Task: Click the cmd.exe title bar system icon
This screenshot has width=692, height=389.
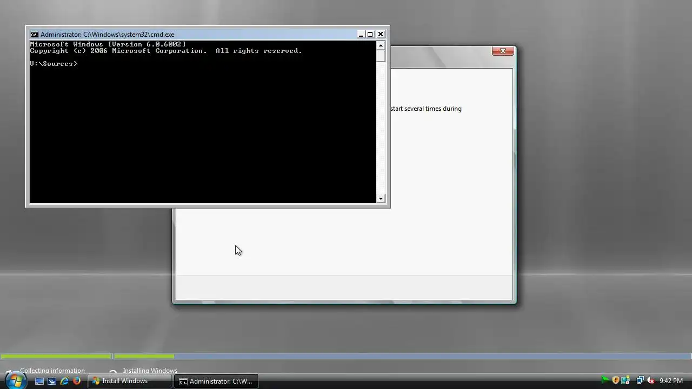Action: (x=34, y=34)
